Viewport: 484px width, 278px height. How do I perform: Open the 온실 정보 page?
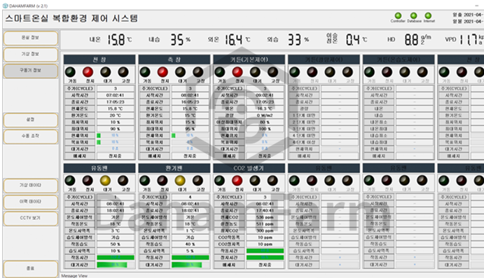[31, 38]
